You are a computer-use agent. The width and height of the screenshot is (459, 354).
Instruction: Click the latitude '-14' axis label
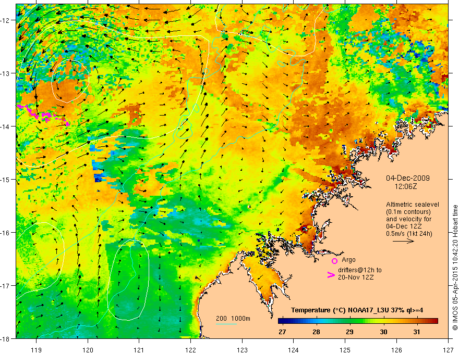click(x=6, y=127)
